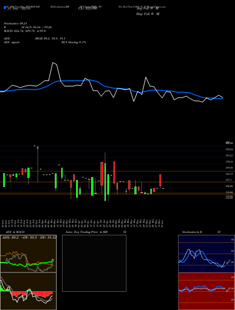
Task: Click the 370.18 price axis label
Action: point(229,162)
